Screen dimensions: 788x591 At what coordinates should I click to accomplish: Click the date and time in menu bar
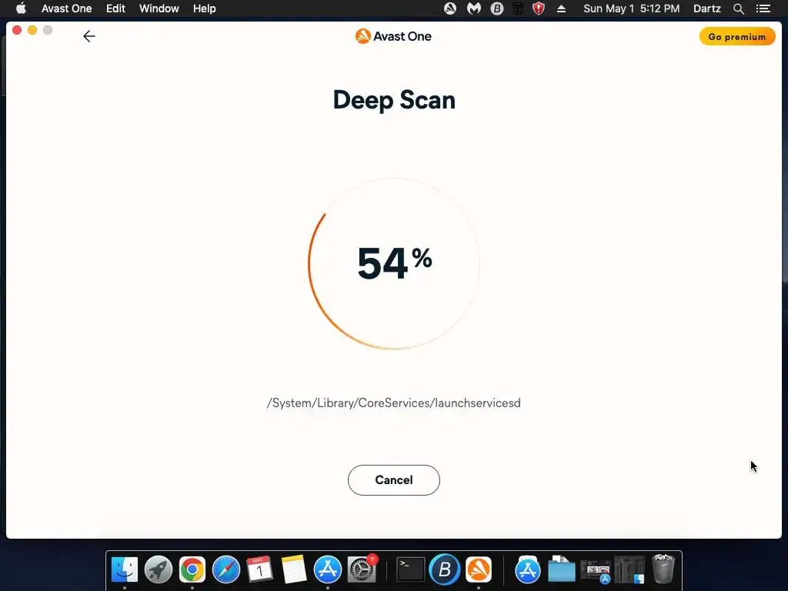coord(631,8)
